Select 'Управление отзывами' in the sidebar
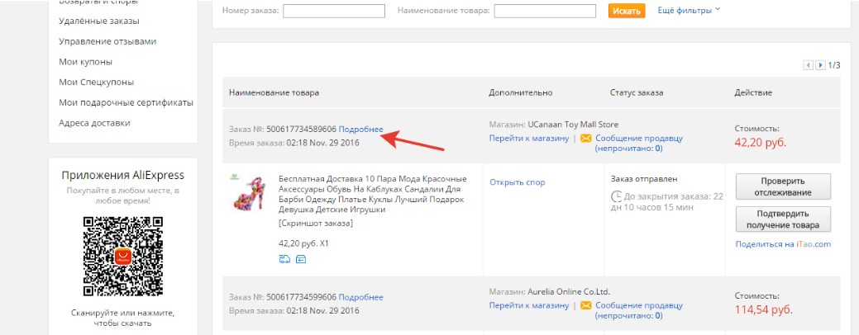 pos(107,41)
